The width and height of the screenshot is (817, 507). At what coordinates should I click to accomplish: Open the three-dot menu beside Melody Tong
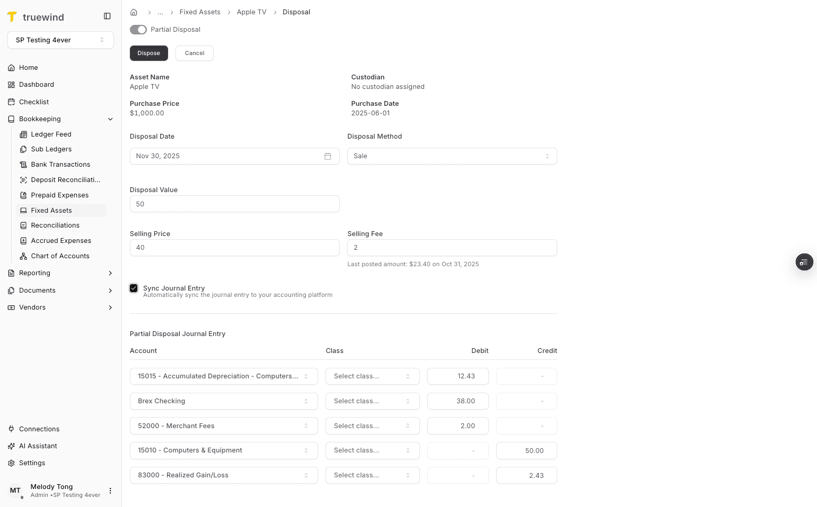[110, 491]
